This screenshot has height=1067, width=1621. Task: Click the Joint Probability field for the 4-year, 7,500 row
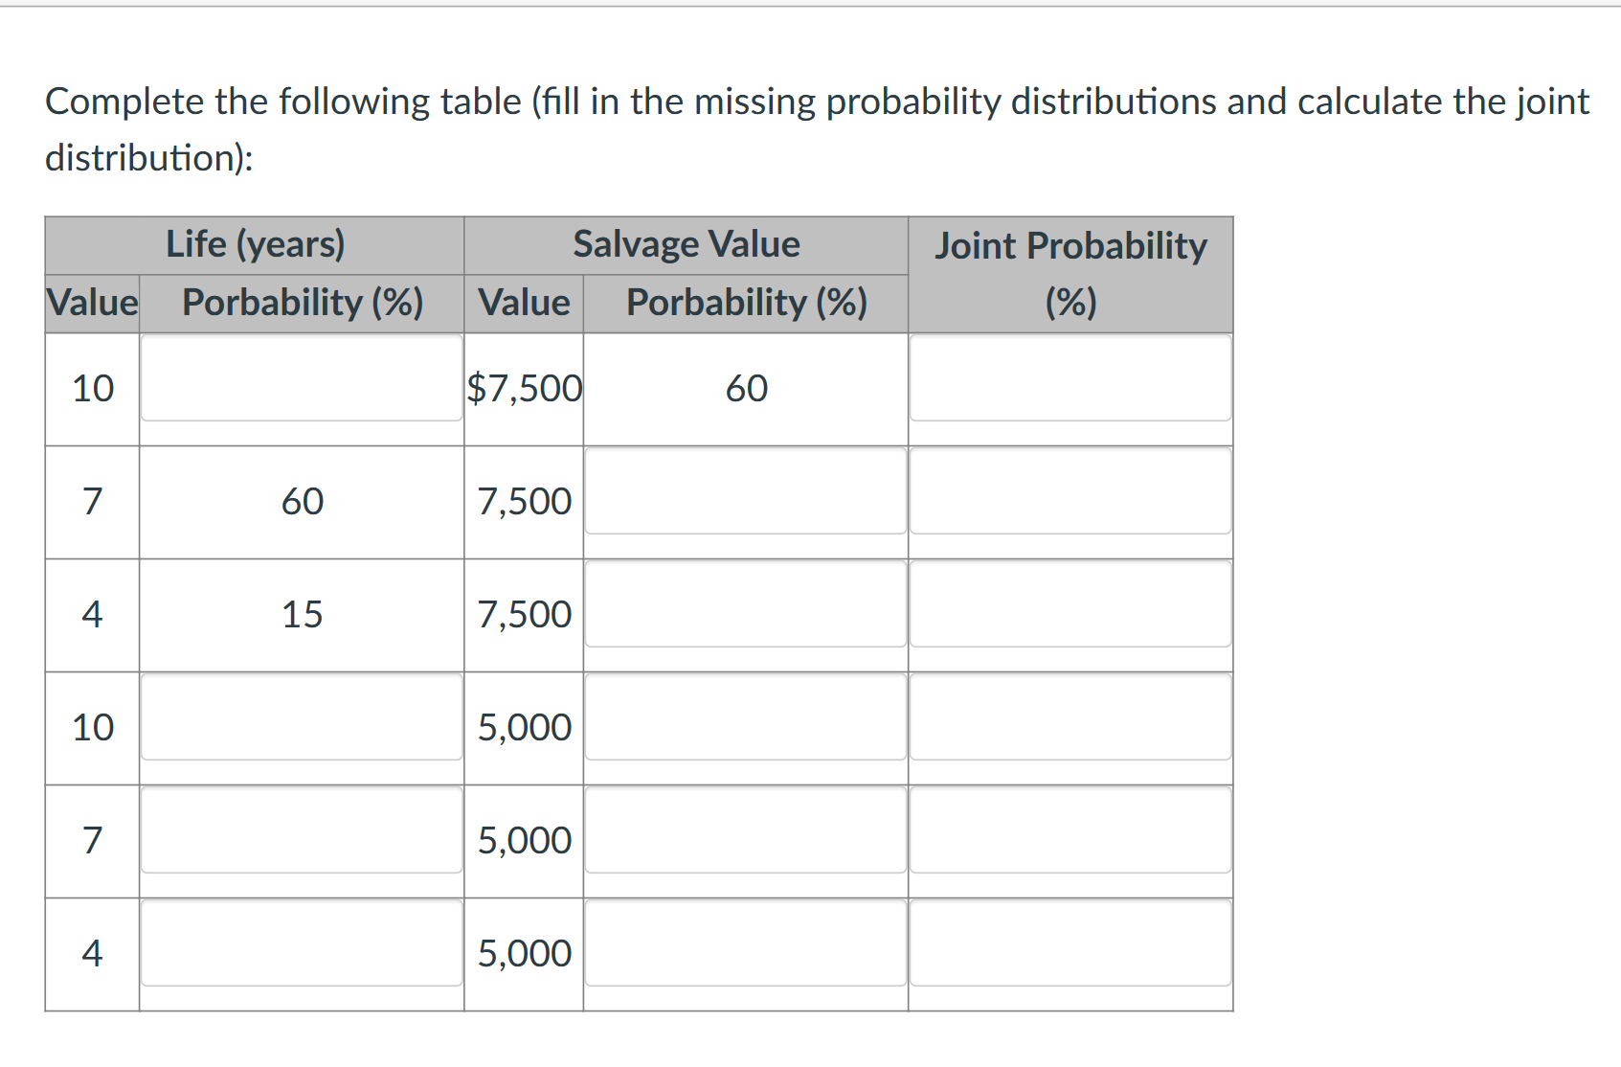(x=1069, y=604)
